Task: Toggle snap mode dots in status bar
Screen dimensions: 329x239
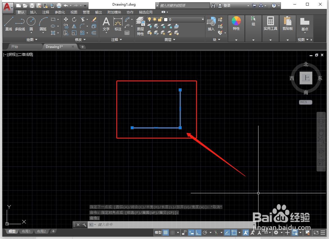Action: tap(173, 233)
